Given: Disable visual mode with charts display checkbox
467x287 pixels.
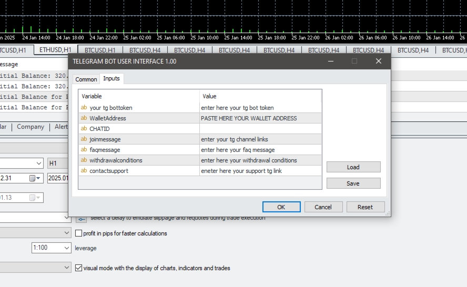Looking at the screenshot, I should click(x=79, y=268).
